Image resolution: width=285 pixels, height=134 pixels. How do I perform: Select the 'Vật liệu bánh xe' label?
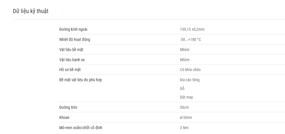click(72, 60)
